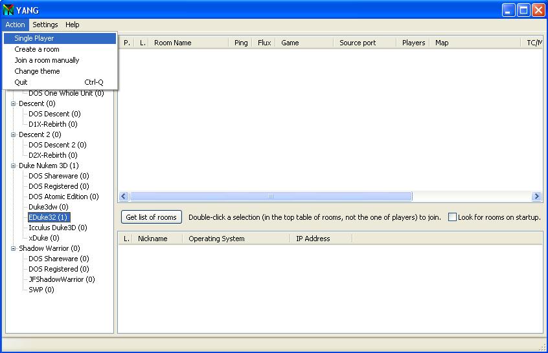Viewport: 548px width, 353px height.
Task: Click the Game column header
Action: (x=304, y=43)
